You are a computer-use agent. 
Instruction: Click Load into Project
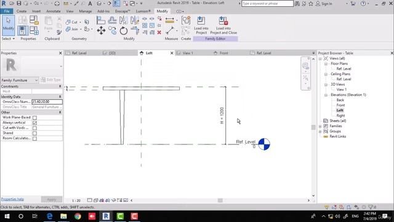pos(201,25)
